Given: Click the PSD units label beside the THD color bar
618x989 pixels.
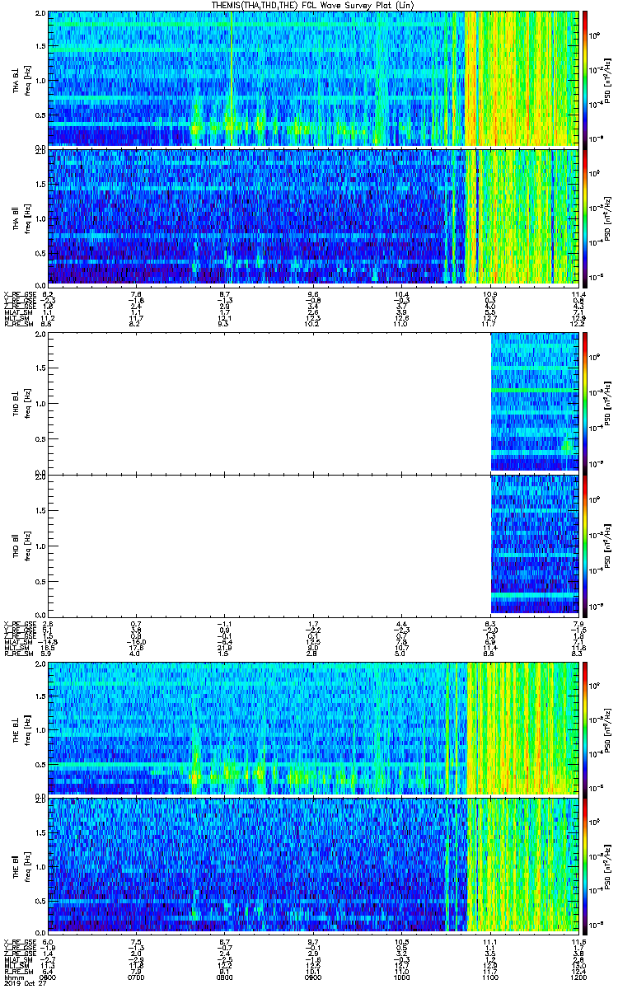Looking at the screenshot, I should click(x=608, y=401).
